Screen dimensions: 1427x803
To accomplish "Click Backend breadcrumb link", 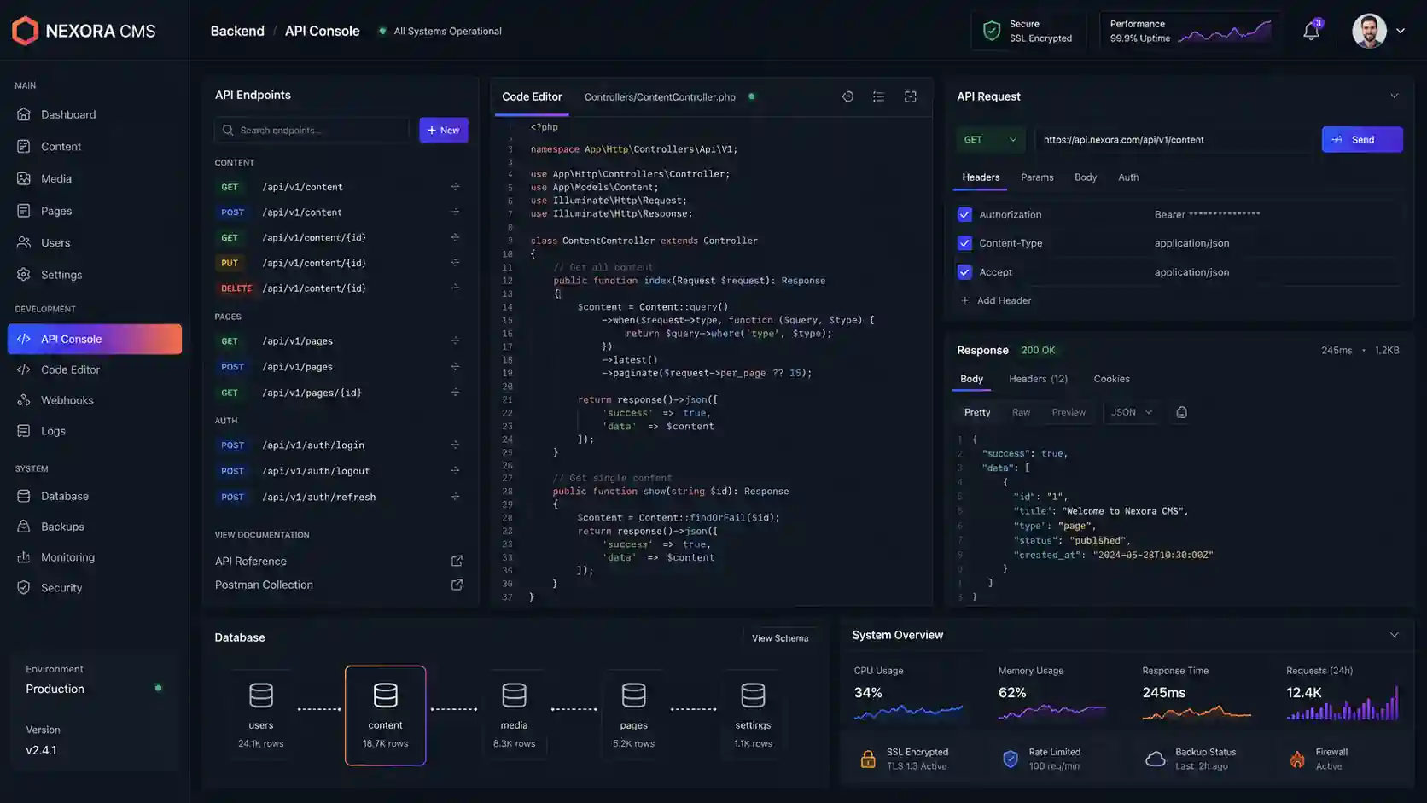I will [x=237, y=31].
